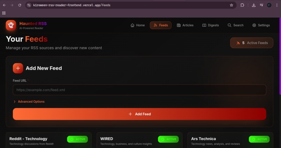
Task: Click ACTIVE badge on WIRED card
Action: click(168, 139)
